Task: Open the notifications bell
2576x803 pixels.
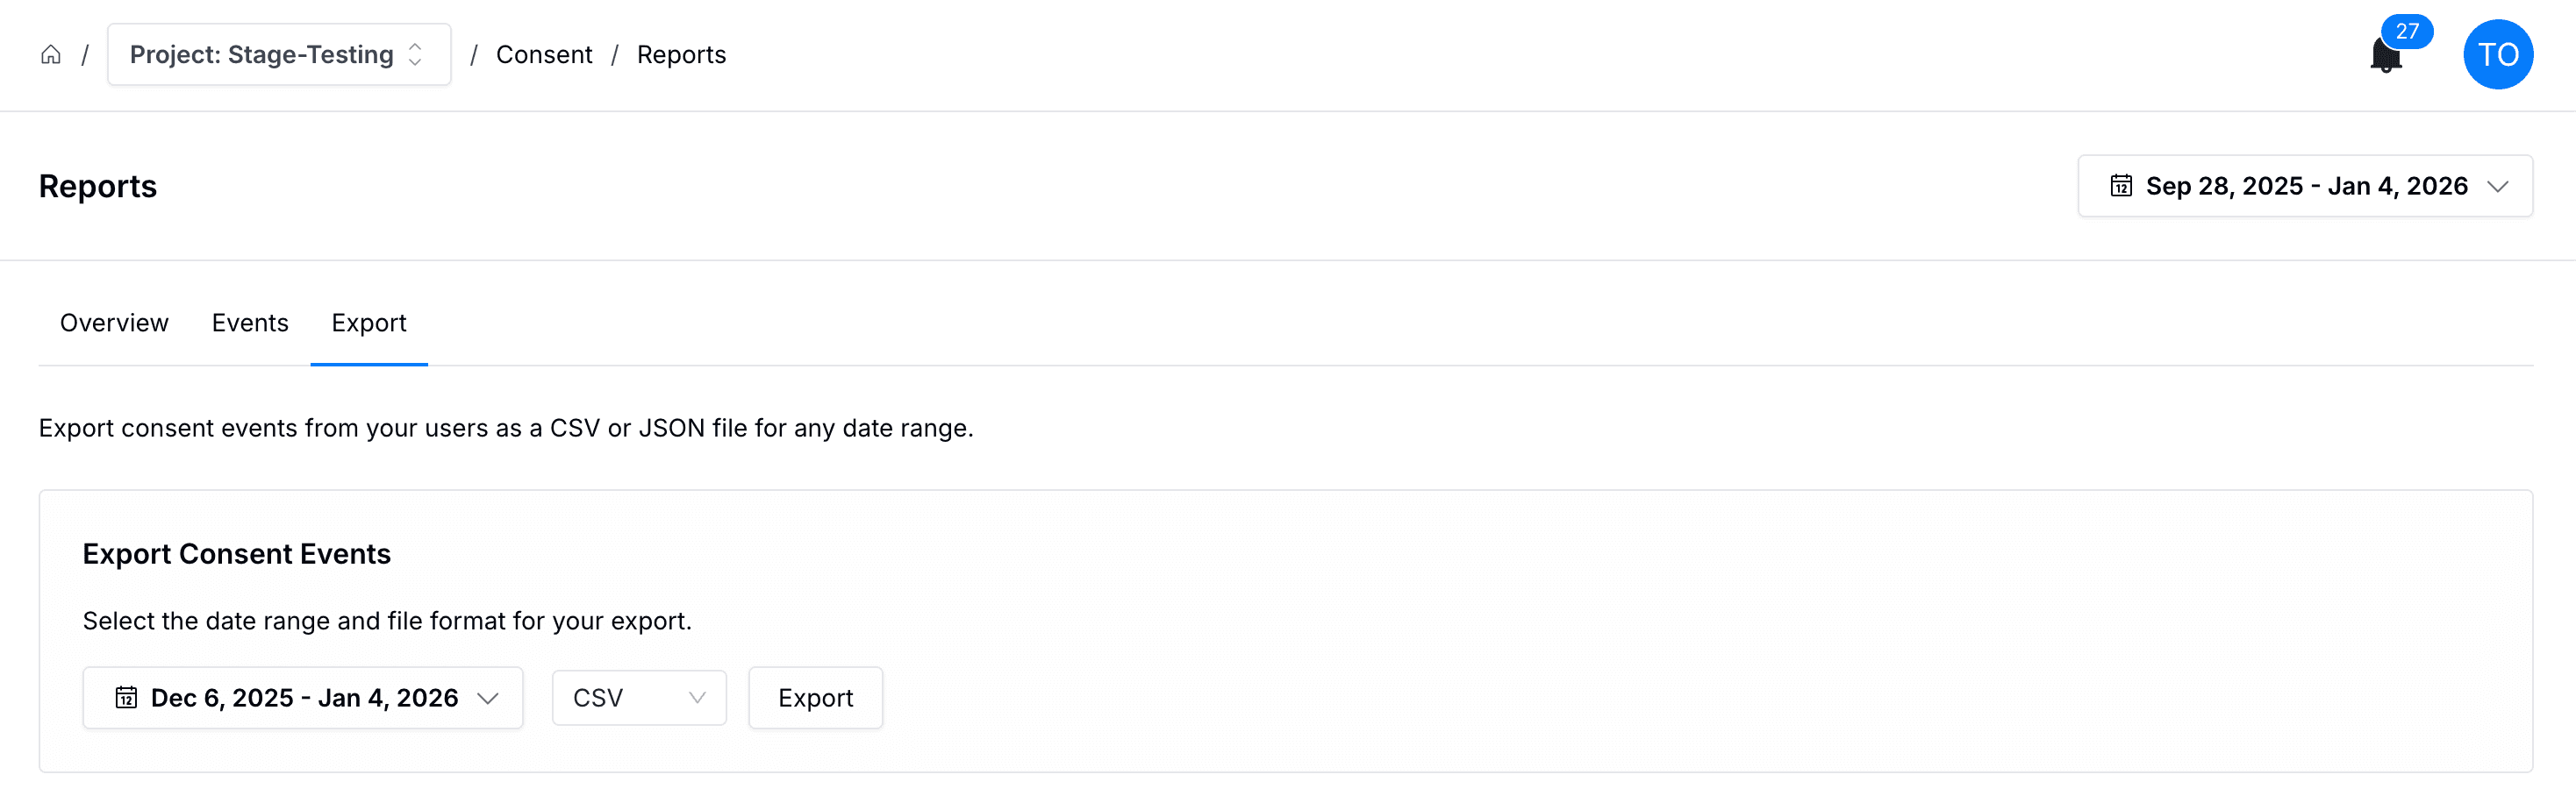Action: click(2385, 57)
